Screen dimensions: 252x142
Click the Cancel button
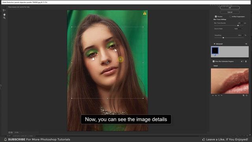pyautogui.click(x=230, y=12)
